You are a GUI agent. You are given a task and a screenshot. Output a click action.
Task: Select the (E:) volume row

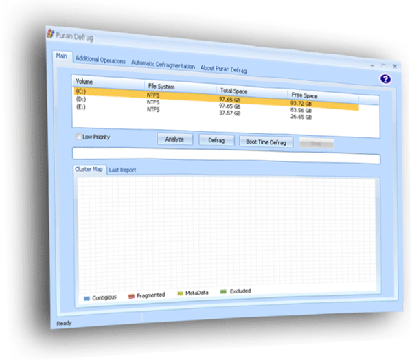click(x=80, y=107)
